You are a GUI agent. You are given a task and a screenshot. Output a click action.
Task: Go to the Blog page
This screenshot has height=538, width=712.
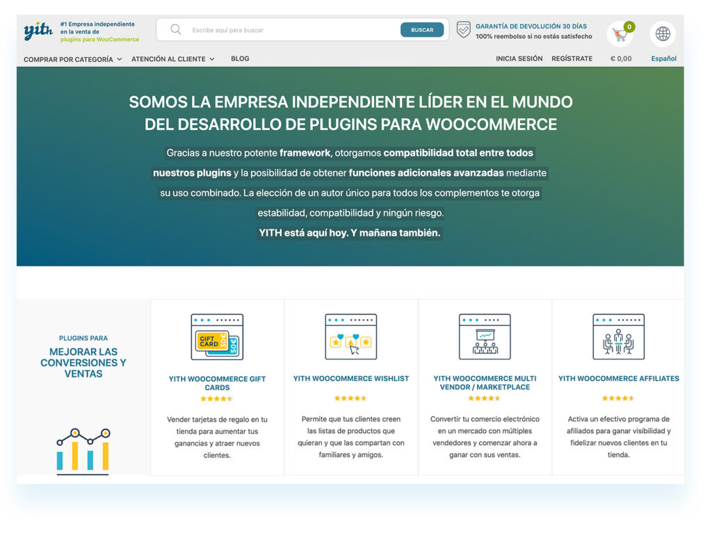tap(240, 58)
